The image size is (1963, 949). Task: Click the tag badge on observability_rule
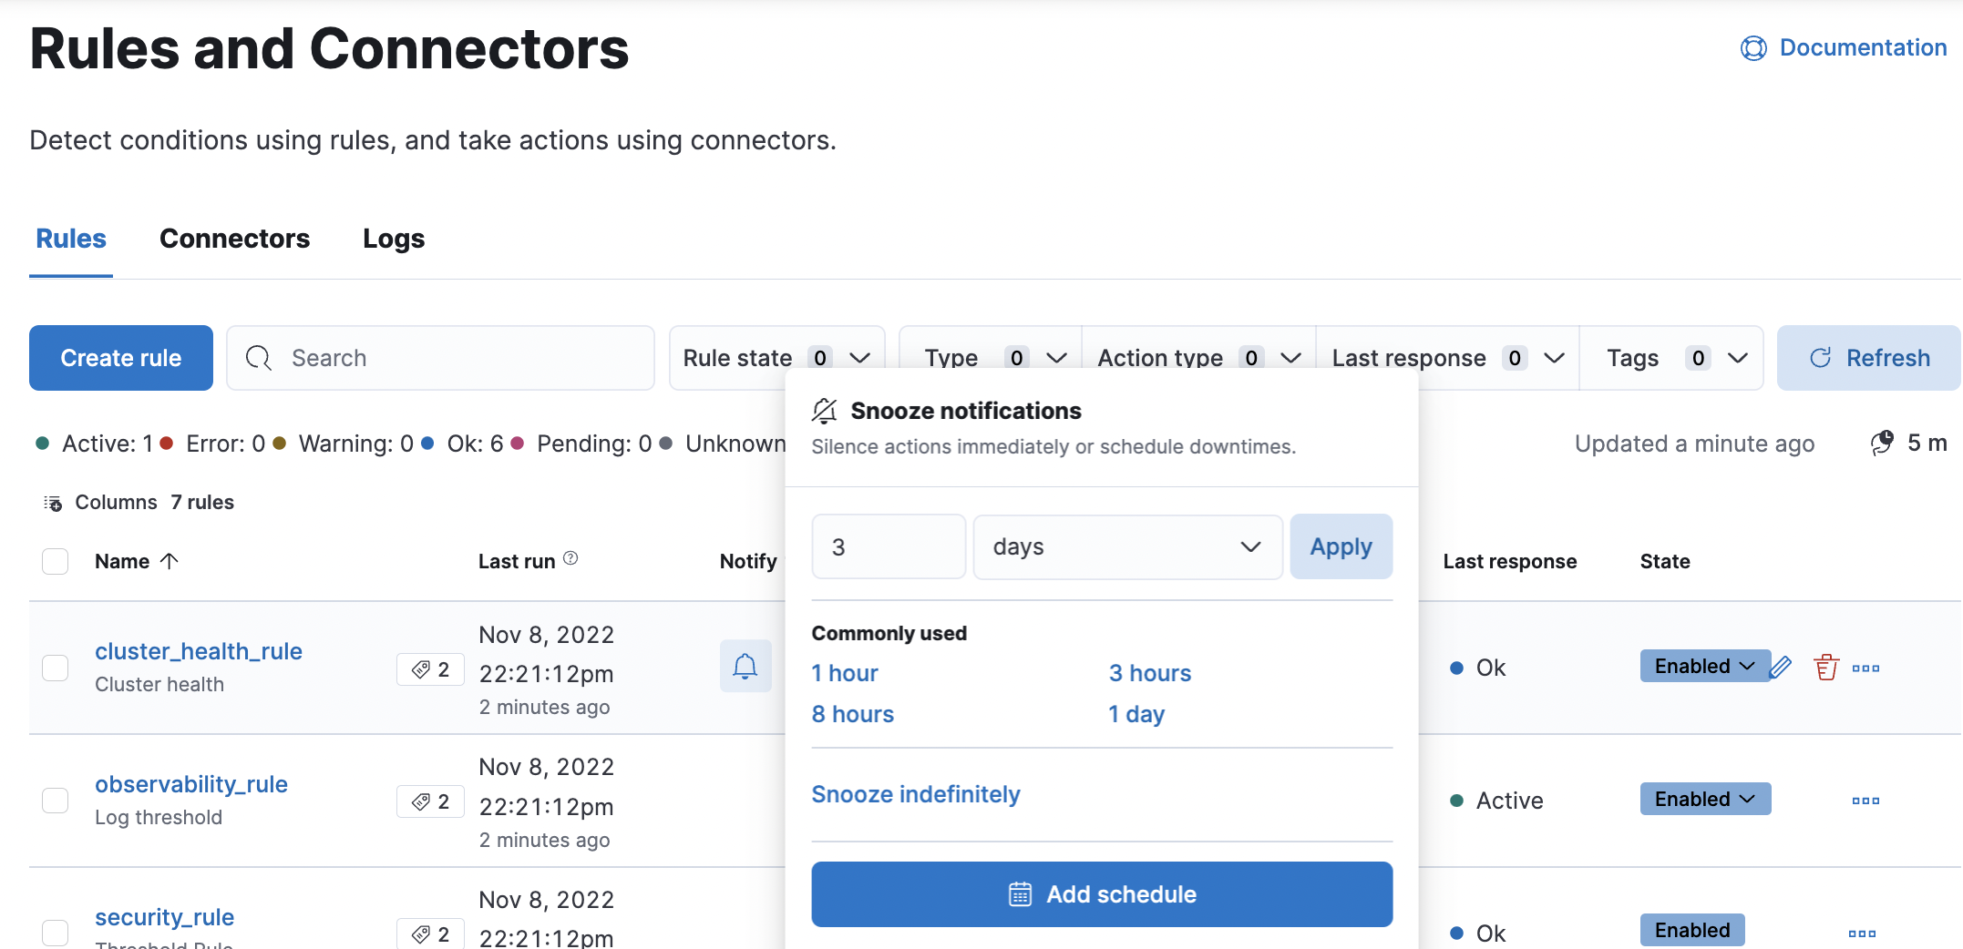[431, 801]
